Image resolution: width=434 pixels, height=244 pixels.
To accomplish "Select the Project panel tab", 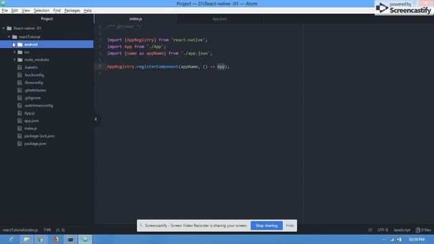I will 47,19.
